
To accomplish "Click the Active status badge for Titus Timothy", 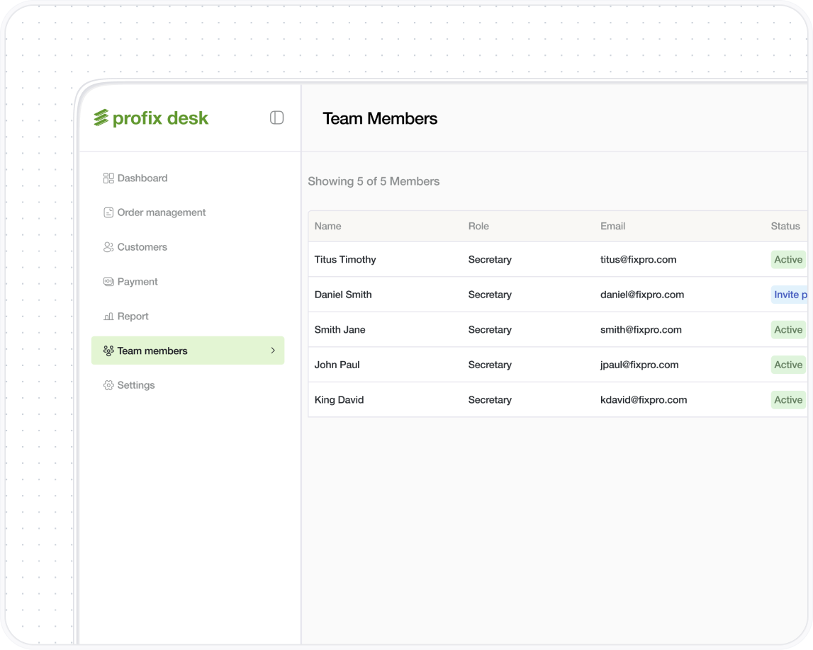I will [x=787, y=260].
